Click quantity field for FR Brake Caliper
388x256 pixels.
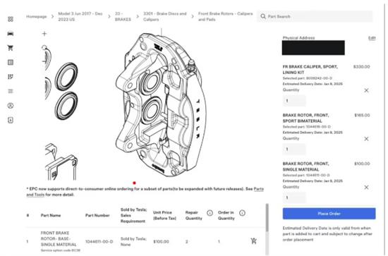point(294,101)
